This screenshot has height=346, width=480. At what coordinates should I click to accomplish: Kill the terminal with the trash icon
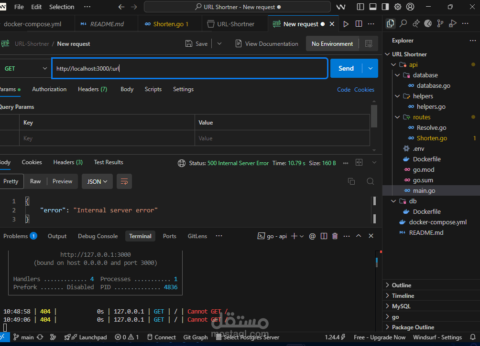(x=335, y=236)
